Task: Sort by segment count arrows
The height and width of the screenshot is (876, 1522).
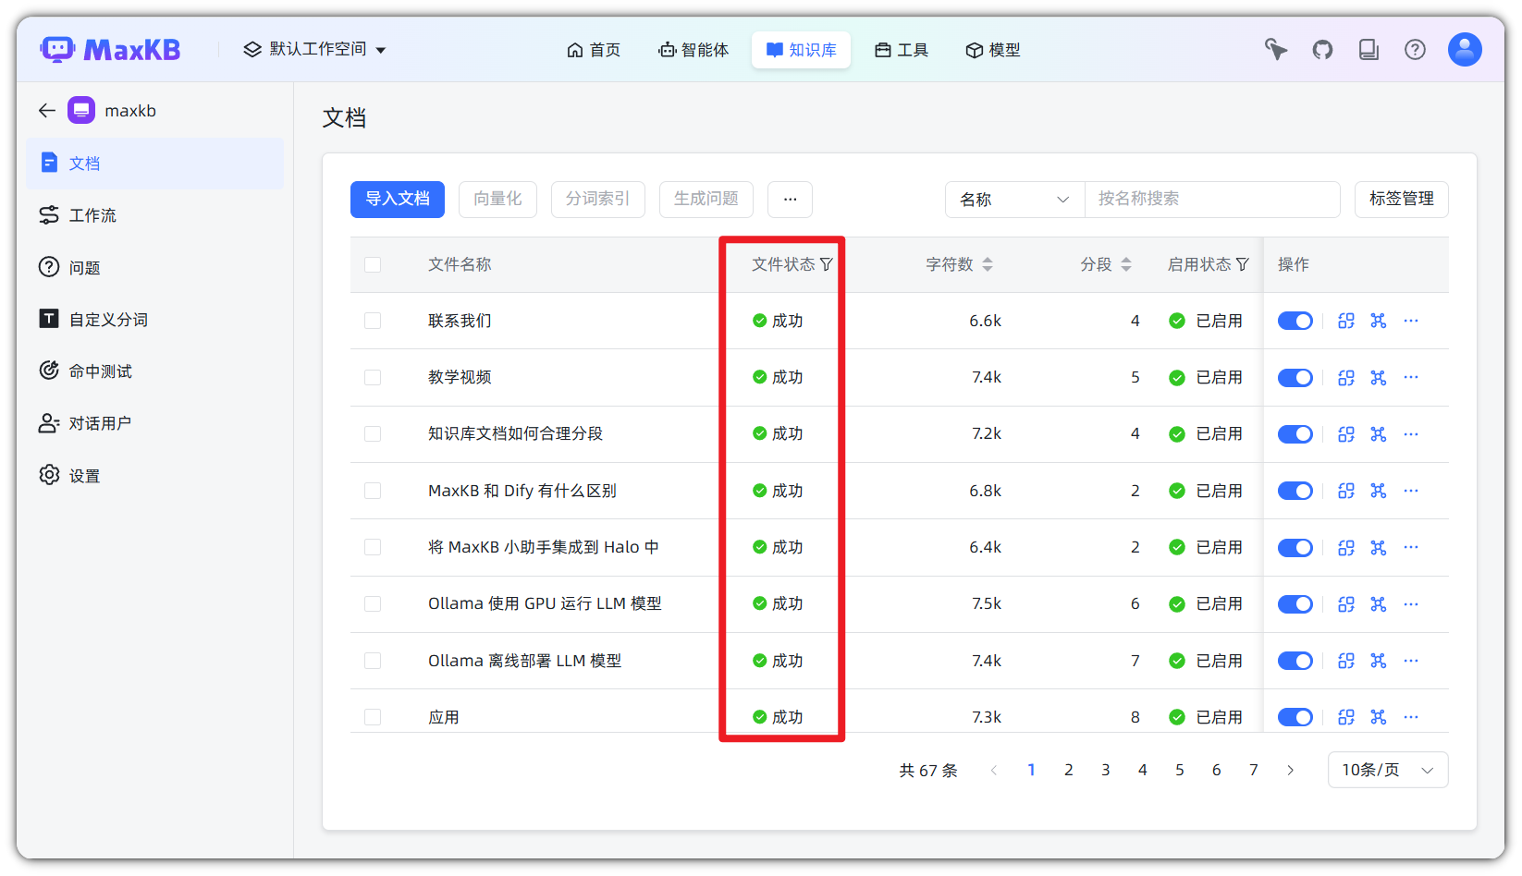Action: coord(1126,265)
